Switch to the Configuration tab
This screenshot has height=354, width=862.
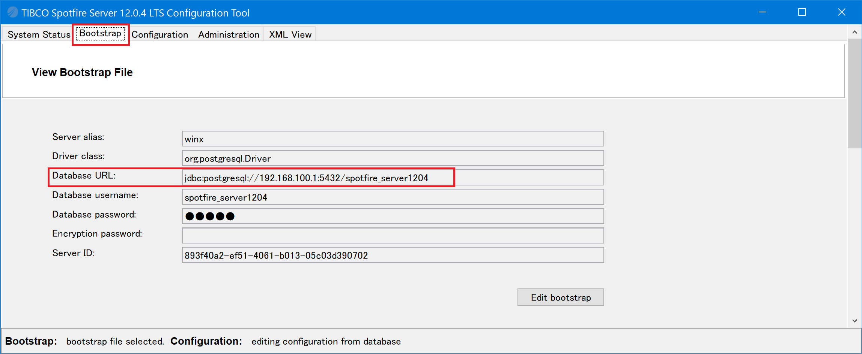[160, 34]
